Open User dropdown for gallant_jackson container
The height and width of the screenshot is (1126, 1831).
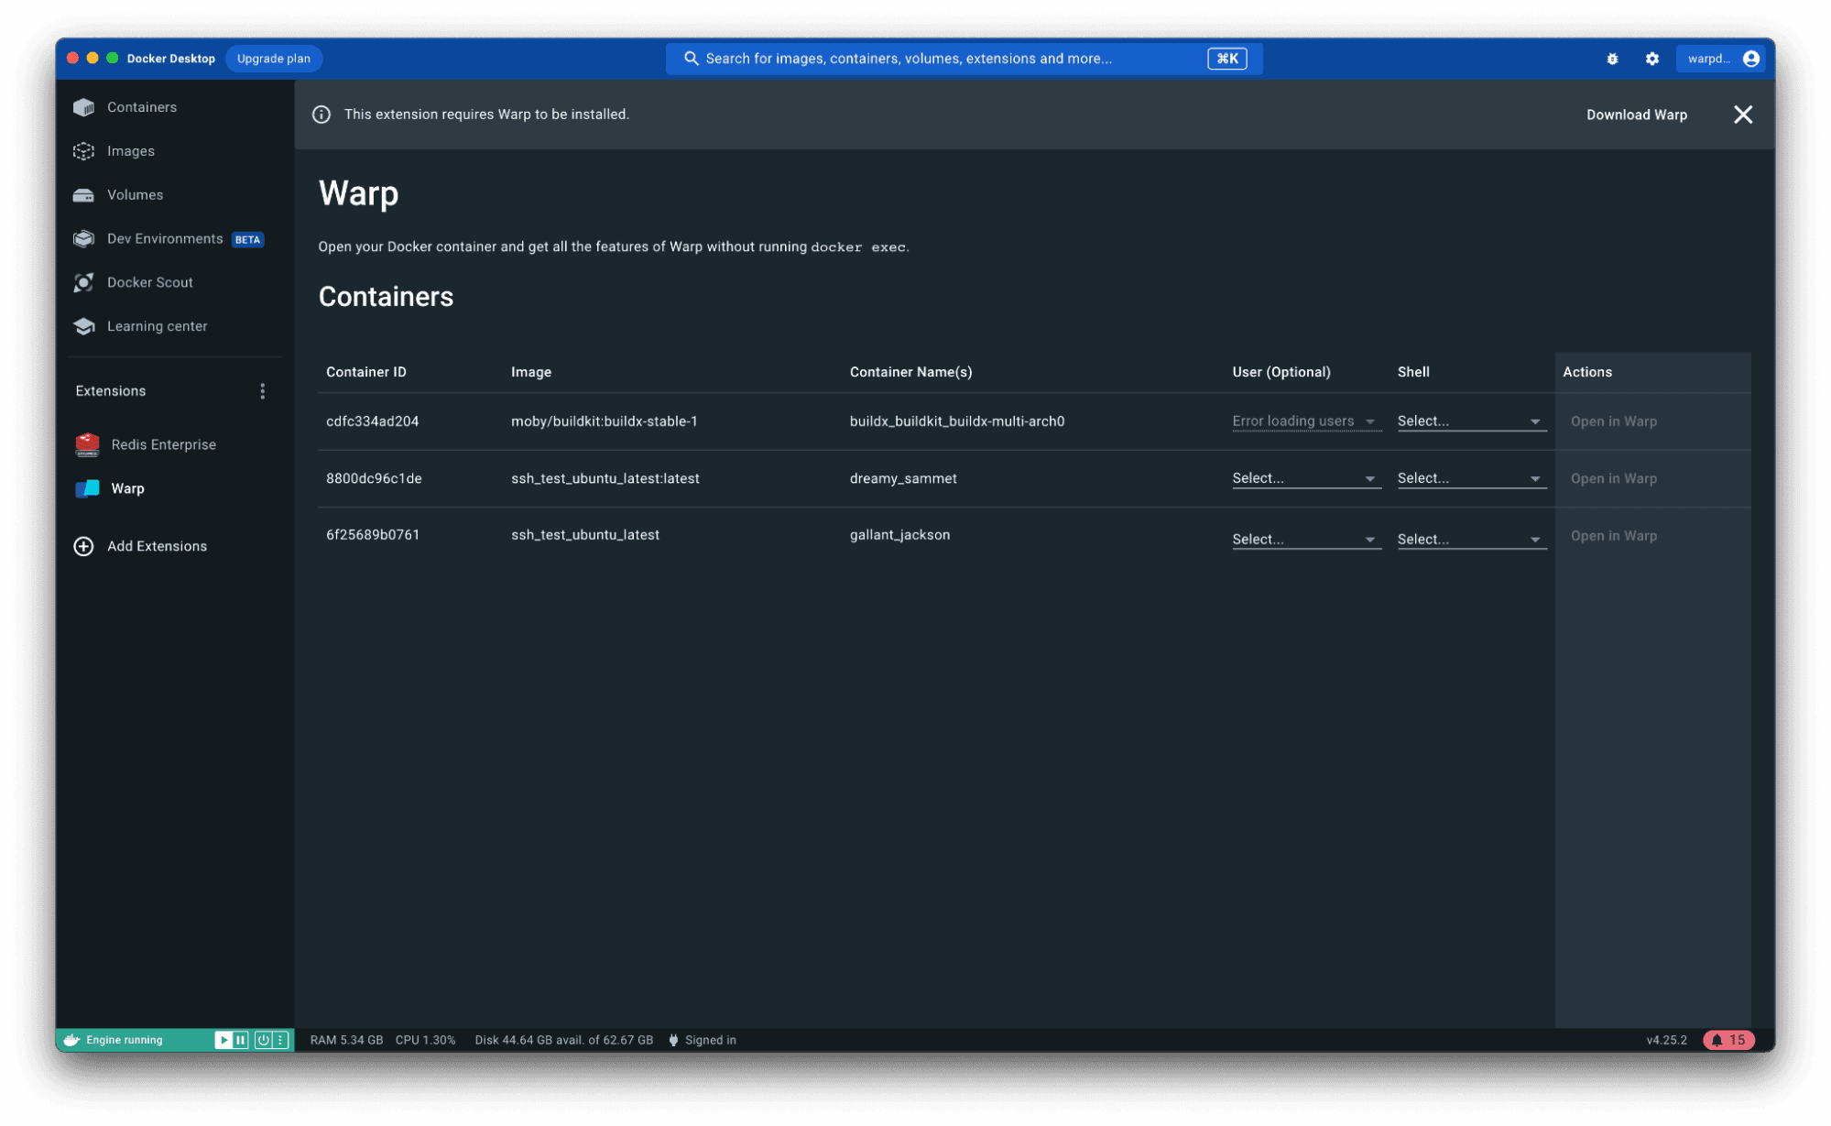[x=1304, y=540]
